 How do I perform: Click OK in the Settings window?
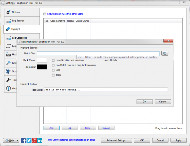click(x=142, y=140)
